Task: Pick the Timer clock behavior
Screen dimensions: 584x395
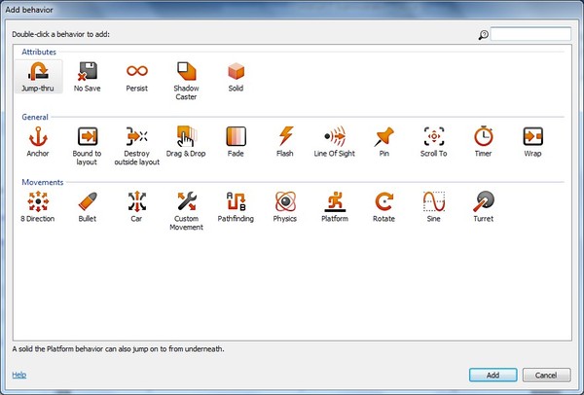Action: pos(483,137)
